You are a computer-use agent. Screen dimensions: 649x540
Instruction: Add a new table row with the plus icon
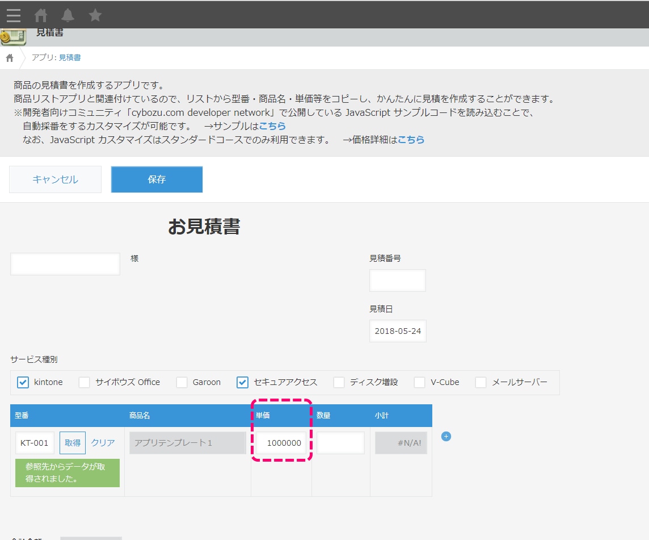pos(446,436)
